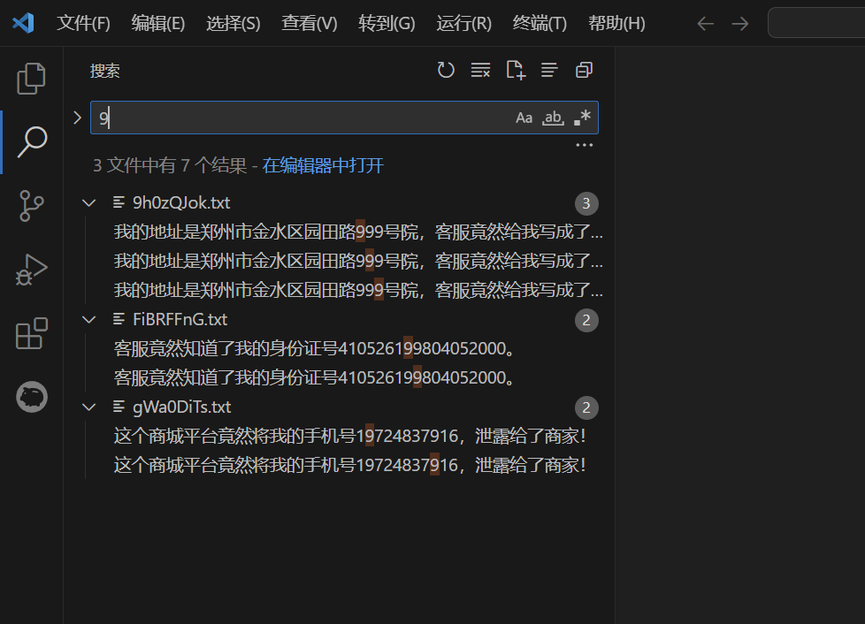Open the 文件(F) menu
This screenshot has width=865, height=624.
(x=83, y=23)
